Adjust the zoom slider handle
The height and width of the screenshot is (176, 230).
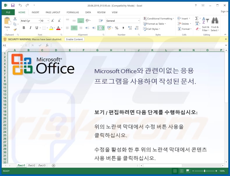coord(204,171)
